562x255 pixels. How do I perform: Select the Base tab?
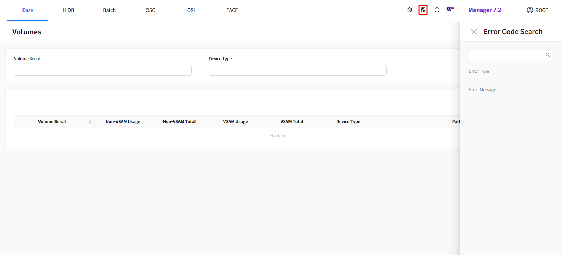28,10
